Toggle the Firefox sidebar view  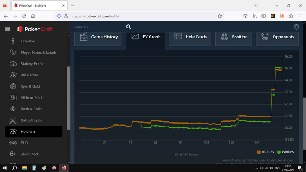coord(264,16)
